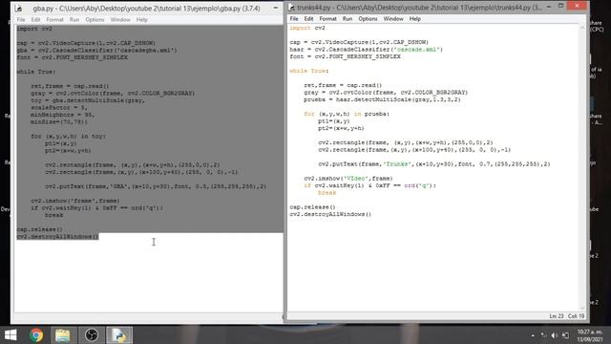Viewport: 611px width, 344px height.
Task: Minimize the trunks44.py window
Action: pos(549,7)
